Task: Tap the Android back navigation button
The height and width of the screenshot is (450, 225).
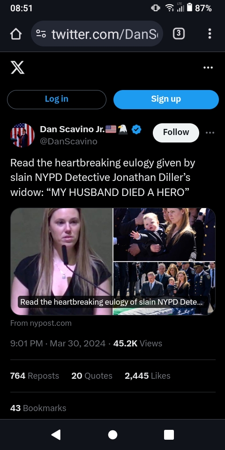Action: point(56,435)
